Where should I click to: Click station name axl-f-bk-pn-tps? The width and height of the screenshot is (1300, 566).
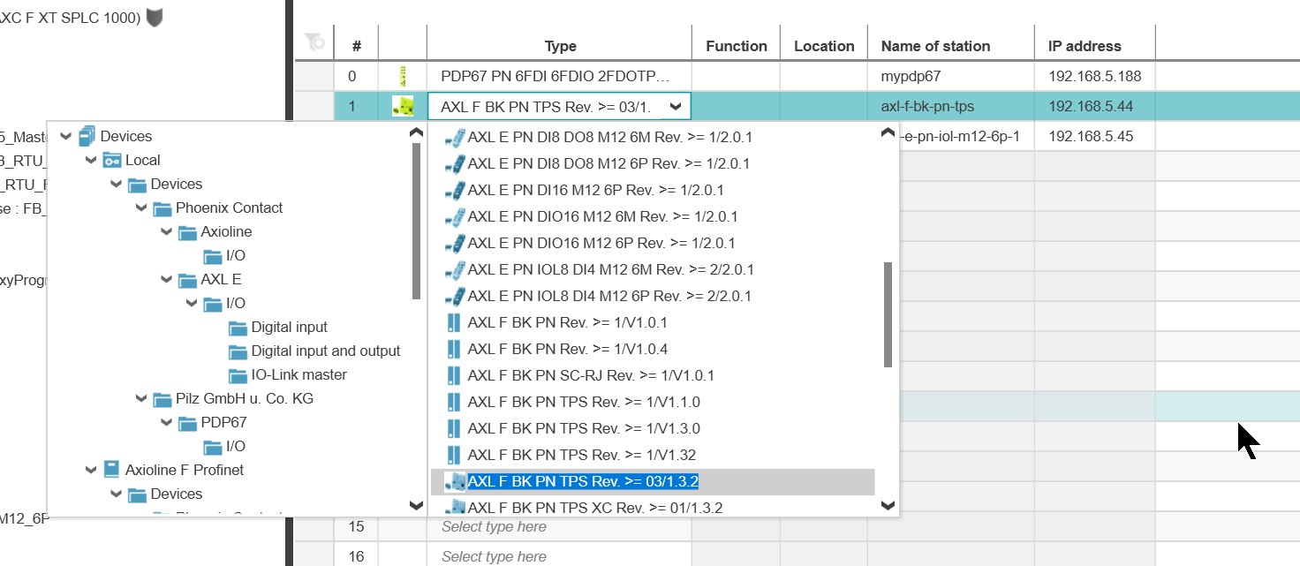(927, 107)
